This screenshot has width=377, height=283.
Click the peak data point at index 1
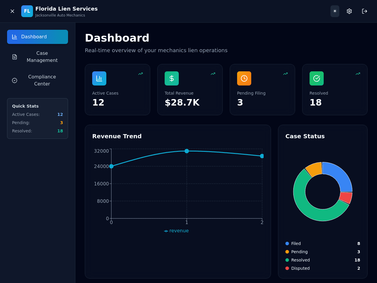point(187,151)
